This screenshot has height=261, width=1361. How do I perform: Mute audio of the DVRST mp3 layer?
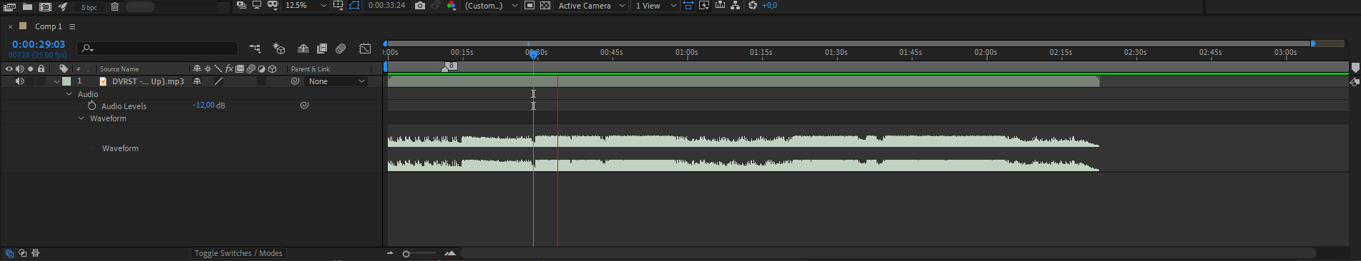(19, 81)
